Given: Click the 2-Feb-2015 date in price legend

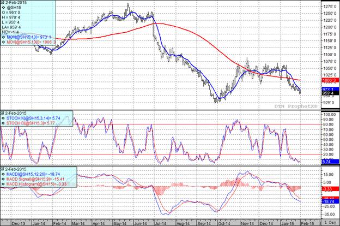Looking at the screenshot, I should tap(16, 3).
